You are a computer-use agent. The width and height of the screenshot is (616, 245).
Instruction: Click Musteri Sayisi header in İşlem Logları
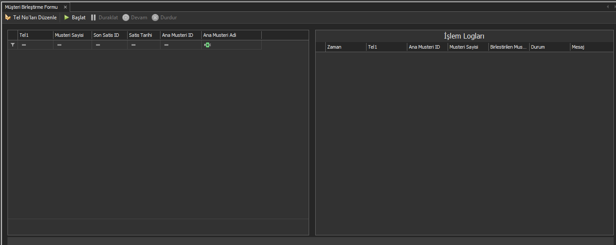pos(468,47)
